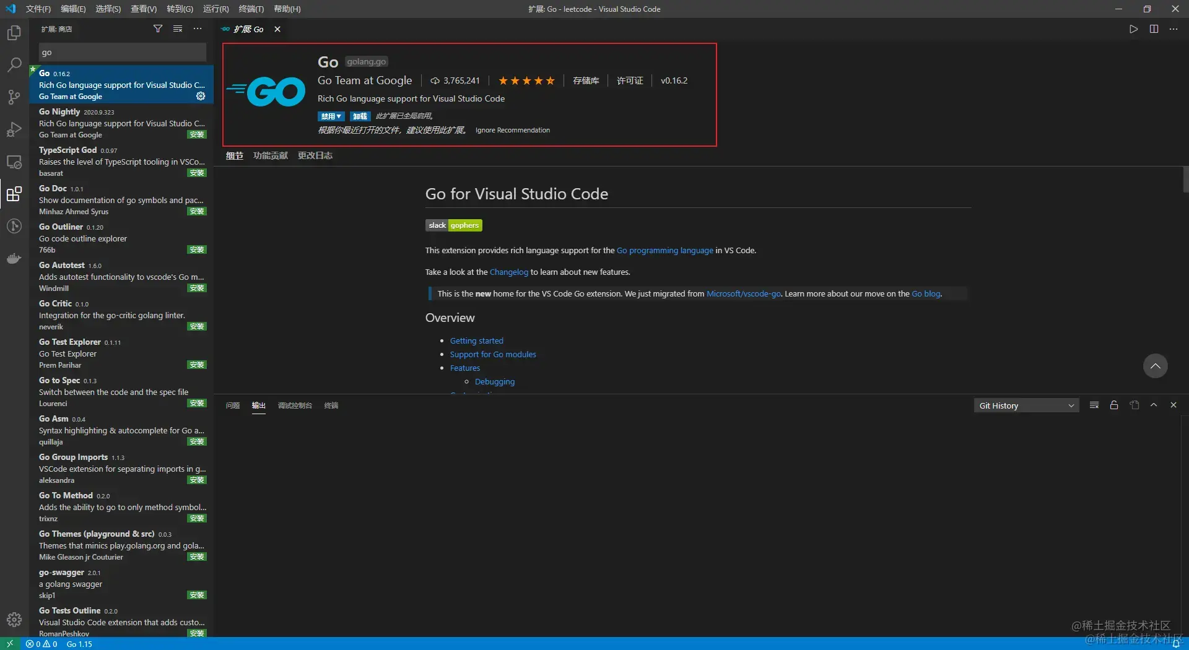Clear the extensions search results
Screen dimensions: 1189x650
(x=178, y=29)
